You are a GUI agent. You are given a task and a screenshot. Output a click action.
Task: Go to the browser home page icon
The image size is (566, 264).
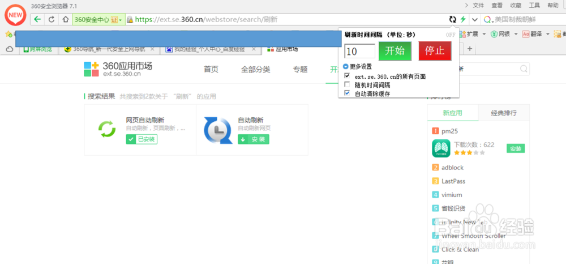coord(65,19)
